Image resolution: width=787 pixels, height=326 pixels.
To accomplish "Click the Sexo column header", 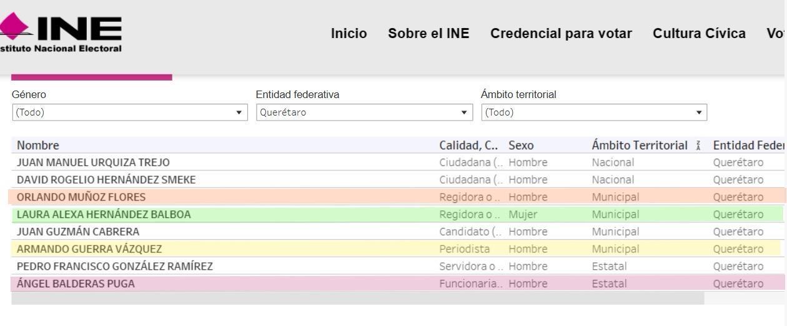I will tap(521, 146).
